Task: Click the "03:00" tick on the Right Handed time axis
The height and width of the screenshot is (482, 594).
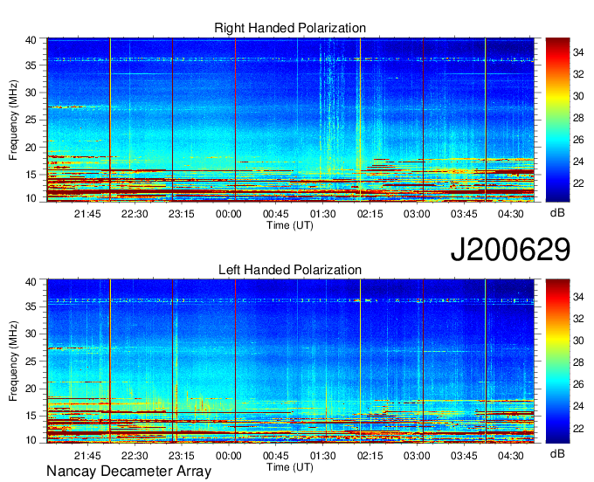Action: coord(417,214)
